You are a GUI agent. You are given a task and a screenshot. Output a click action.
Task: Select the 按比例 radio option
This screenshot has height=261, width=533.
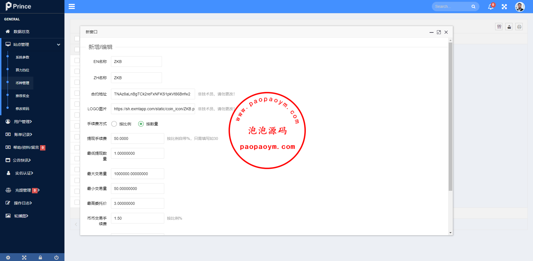pos(114,124)
